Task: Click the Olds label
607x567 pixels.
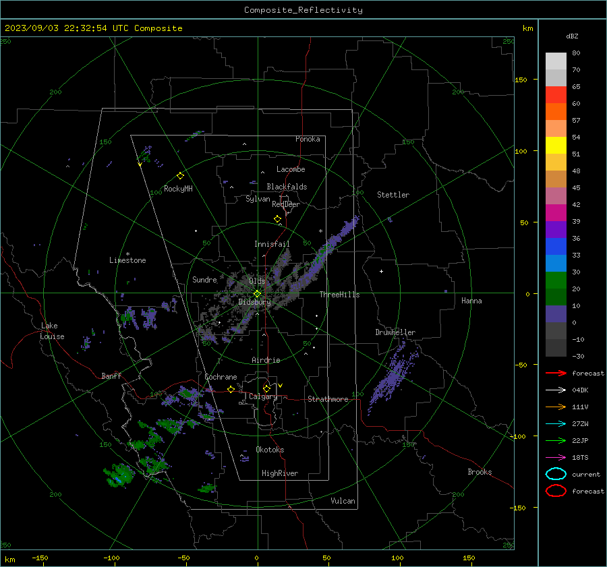Action: [257, 281]
